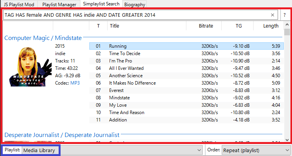
Task: Select track 04 All I Ever Wanted
Action: click(187, 68)
